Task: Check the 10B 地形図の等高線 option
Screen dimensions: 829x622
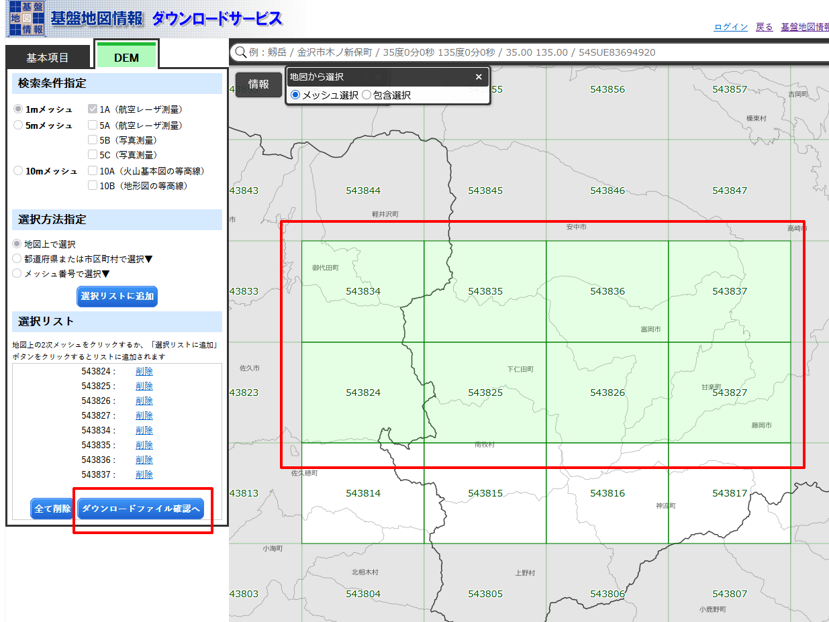Action: [93, 186]
